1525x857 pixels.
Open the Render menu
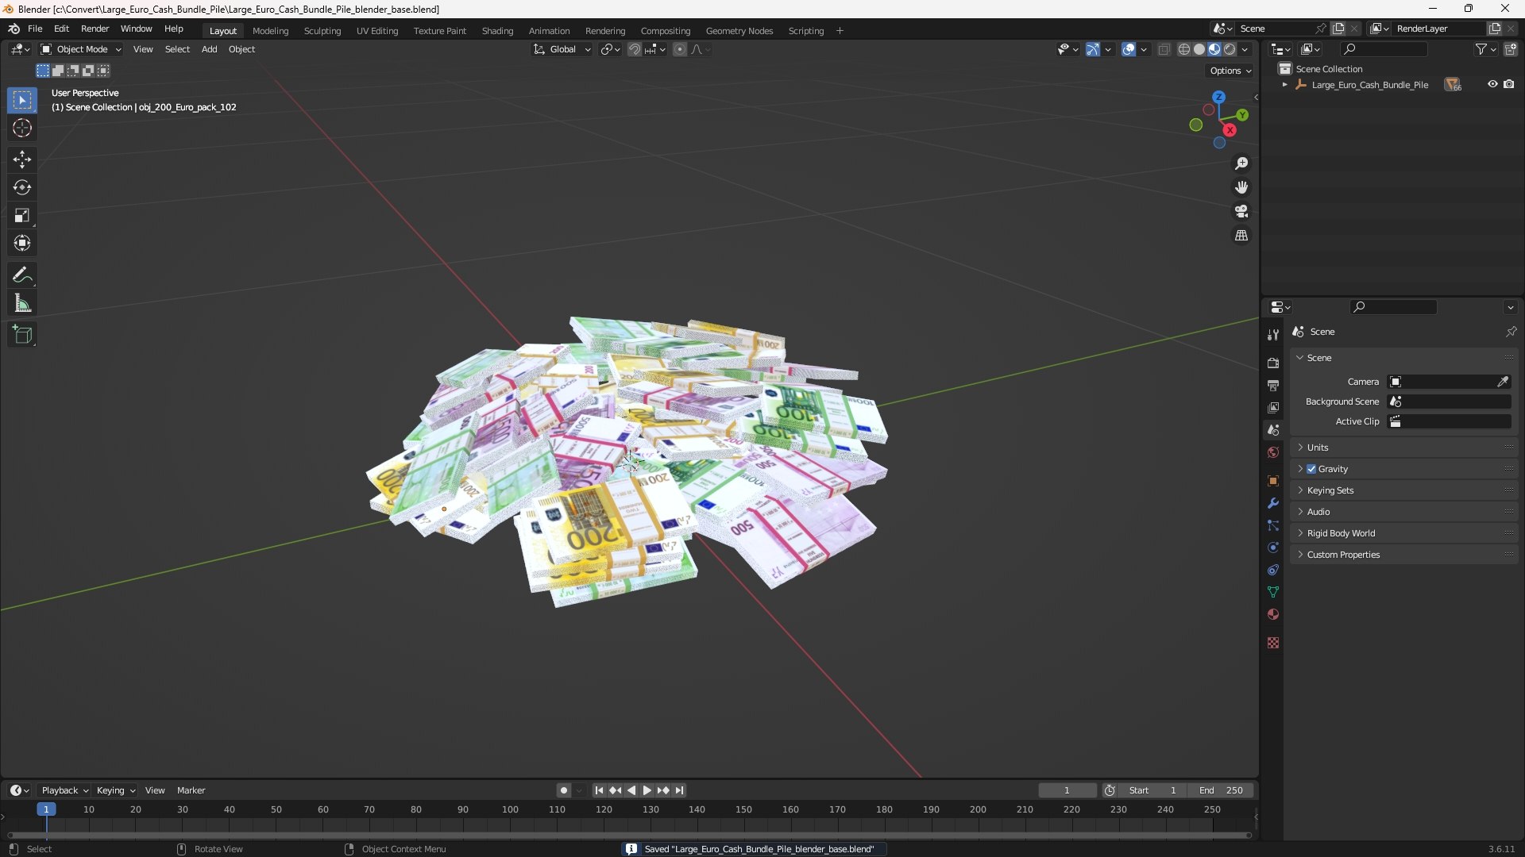pos(95,29)
